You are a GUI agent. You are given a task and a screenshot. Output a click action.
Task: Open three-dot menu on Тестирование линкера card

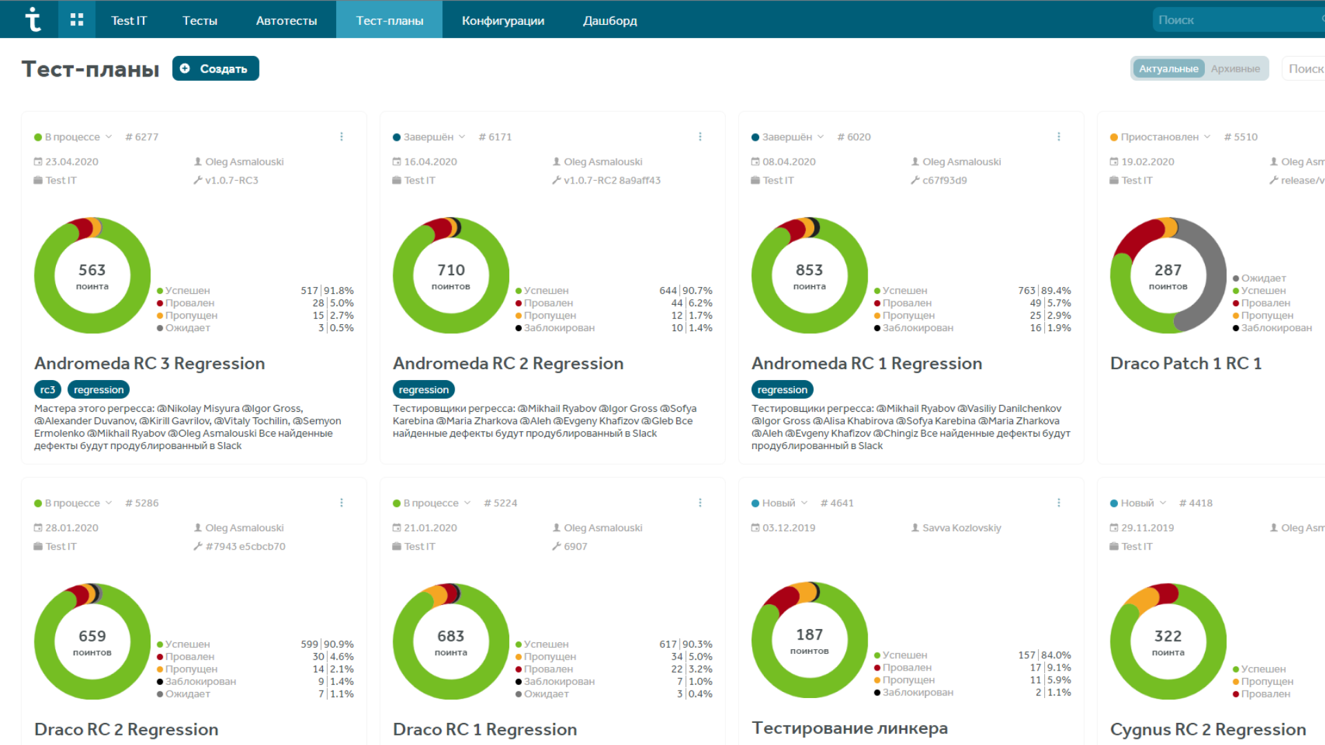click(1059, 503)
